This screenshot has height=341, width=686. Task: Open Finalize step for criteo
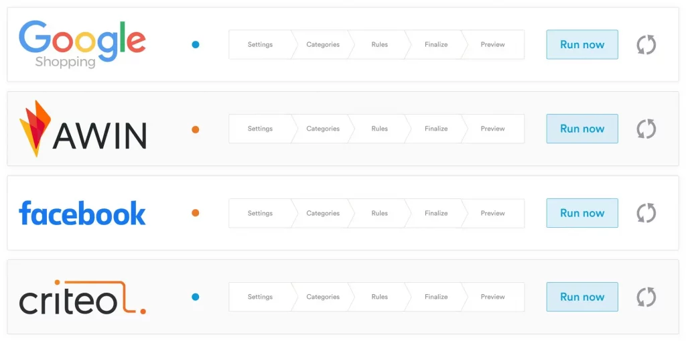pyautogui.click(x=436, y=297)
